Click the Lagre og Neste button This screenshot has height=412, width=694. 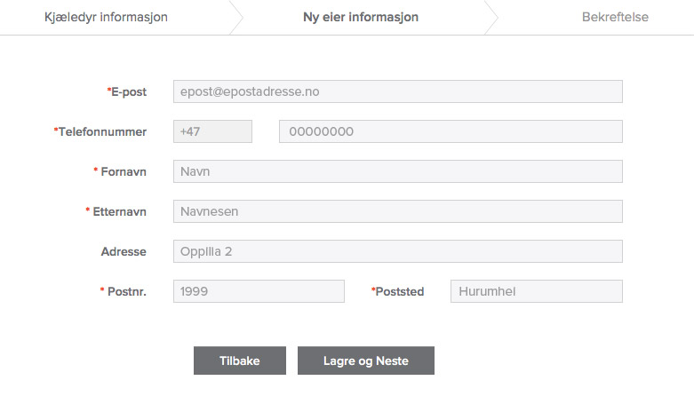(x=366, y=360)
